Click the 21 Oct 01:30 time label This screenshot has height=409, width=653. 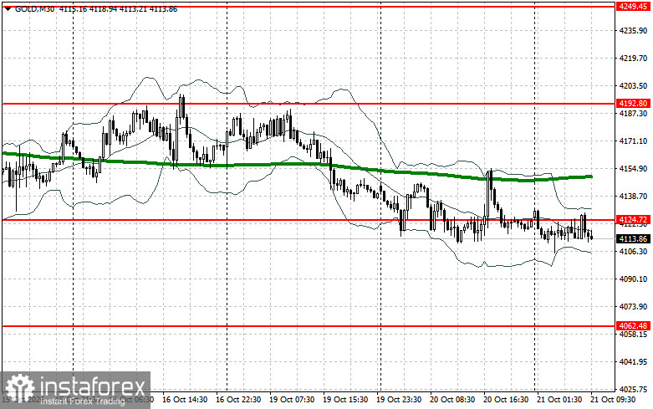tap(559, 400)
